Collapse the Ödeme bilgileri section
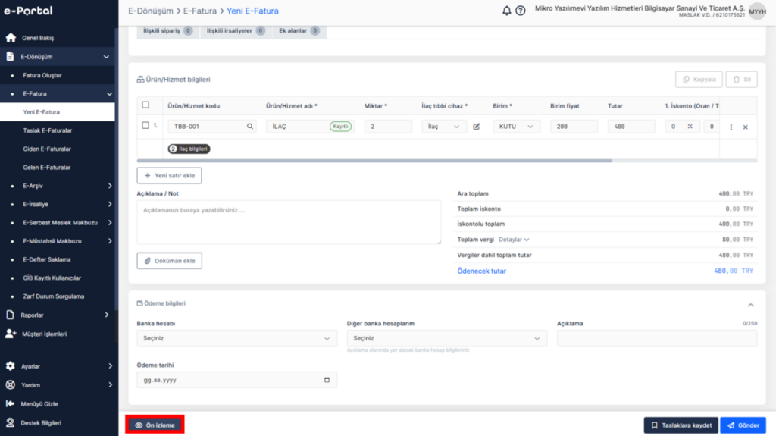Image resolution: width=776 pixels, height=436 pixels. point(751,305)
